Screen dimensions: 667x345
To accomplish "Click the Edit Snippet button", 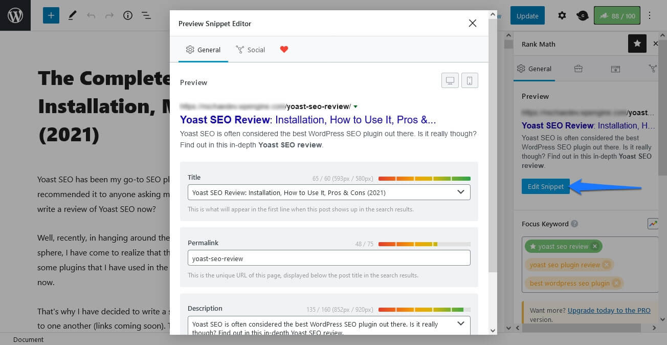I will click(545, 186).
